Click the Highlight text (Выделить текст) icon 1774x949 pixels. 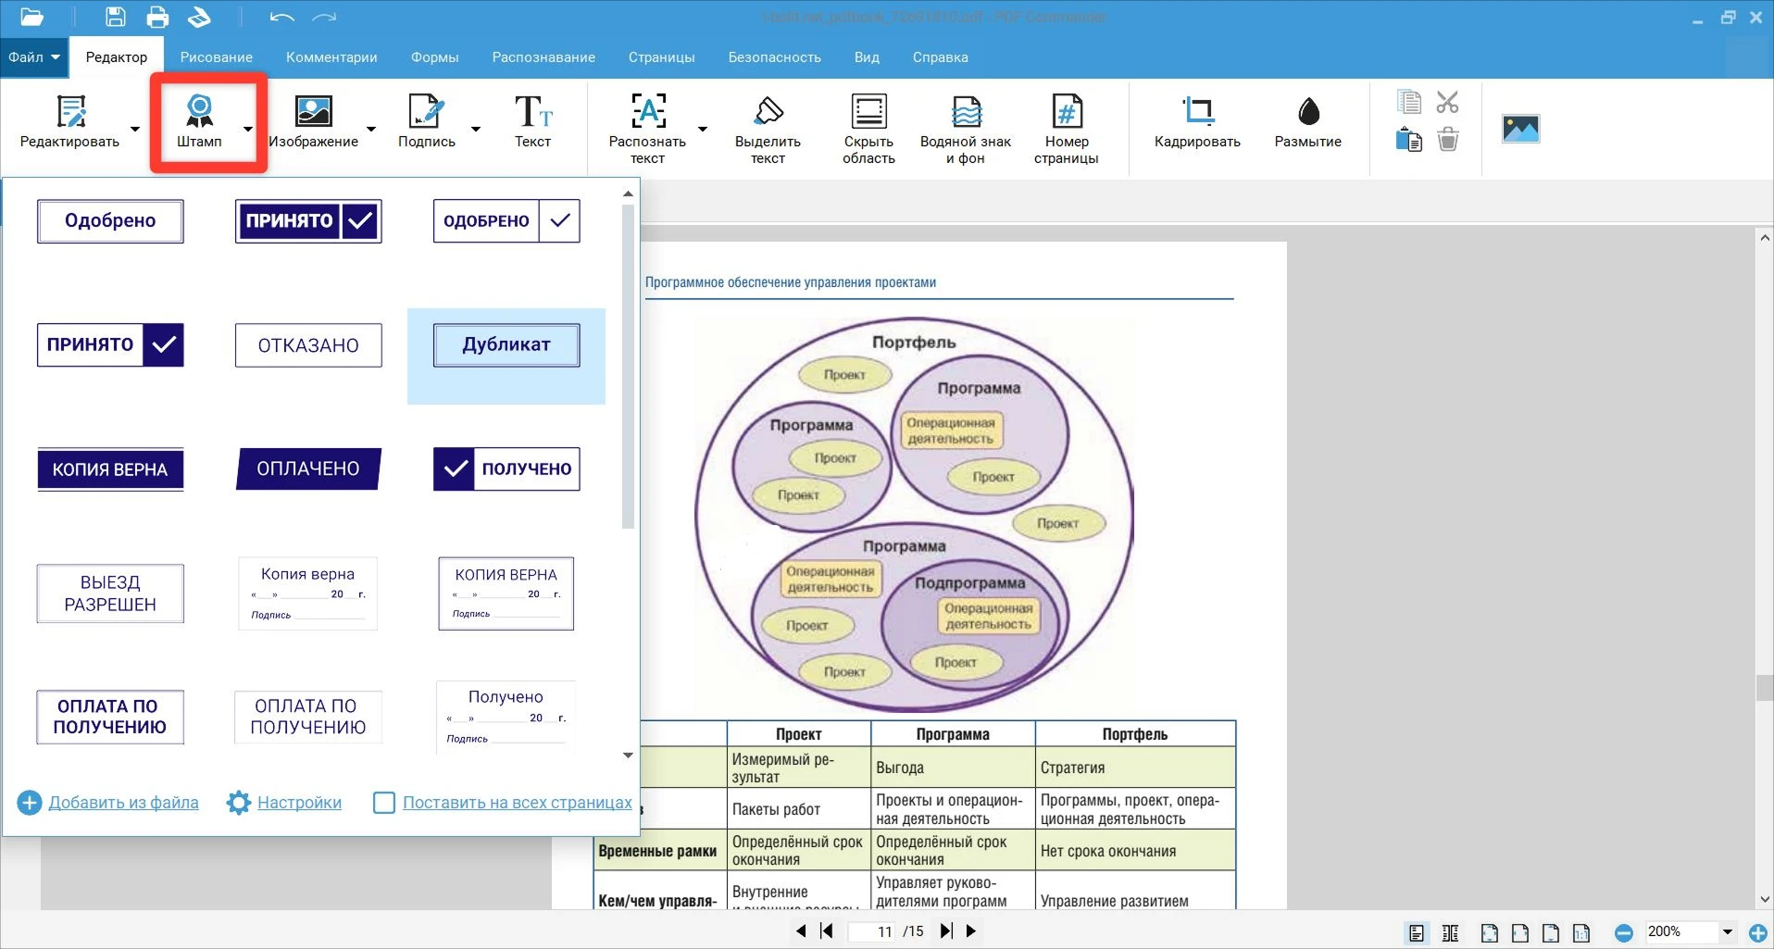click(768, 112)
